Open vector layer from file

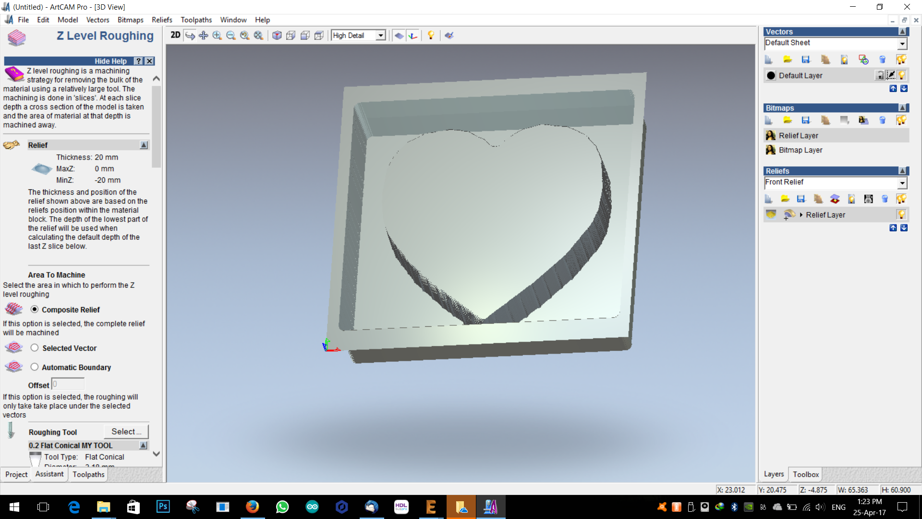point(788,60)
